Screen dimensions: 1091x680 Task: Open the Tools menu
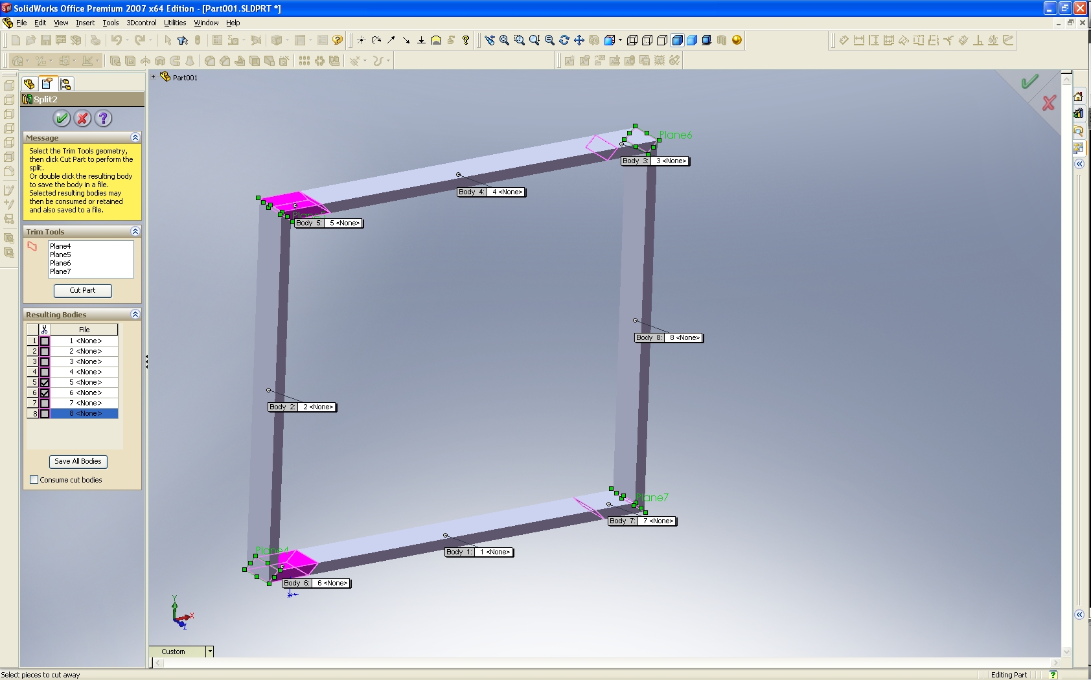(111, 23)
